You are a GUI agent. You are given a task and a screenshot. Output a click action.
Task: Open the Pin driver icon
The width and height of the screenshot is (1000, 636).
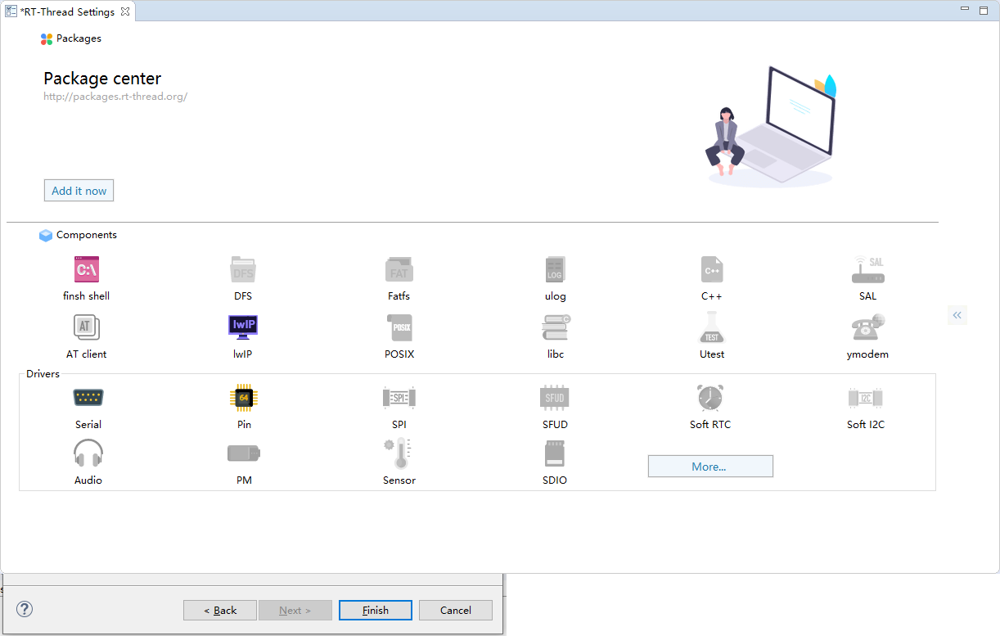(x=244, y=398)
